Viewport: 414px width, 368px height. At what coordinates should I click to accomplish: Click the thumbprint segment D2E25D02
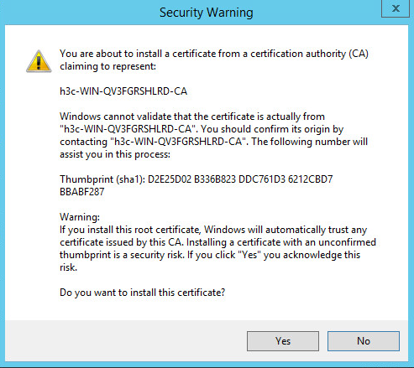pos(170,179)
